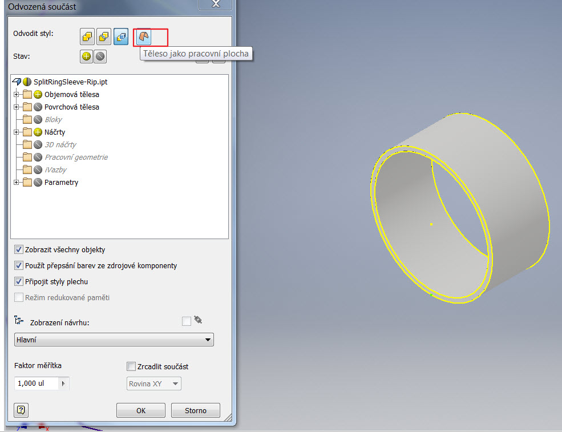This screenshot has width=562, height=432.
Task: Toggle status icon of iVazby
Action: [38, 170]
